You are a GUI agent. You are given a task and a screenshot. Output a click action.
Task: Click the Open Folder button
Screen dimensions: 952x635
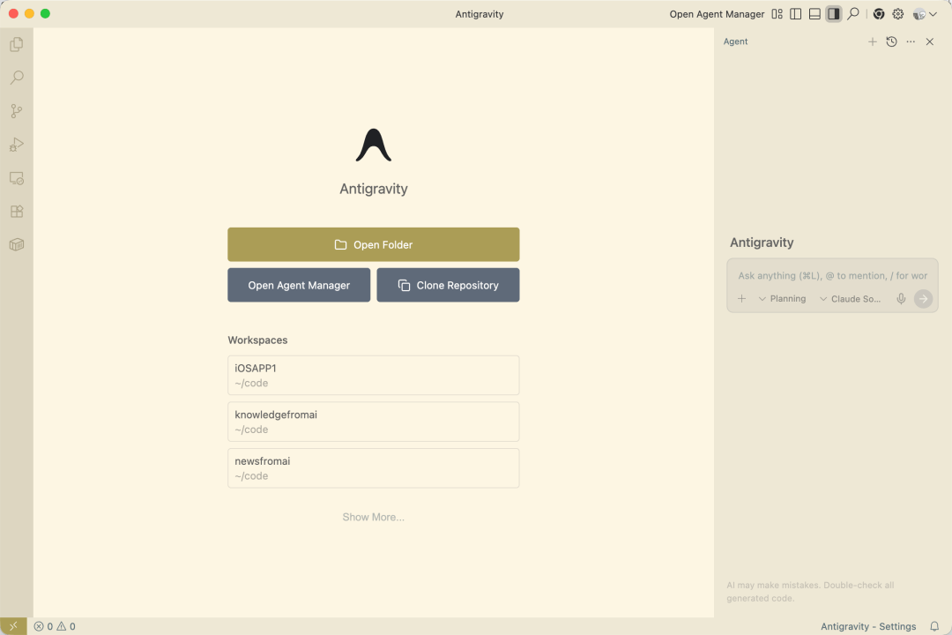pyautogui.click(x=373, y=244)
